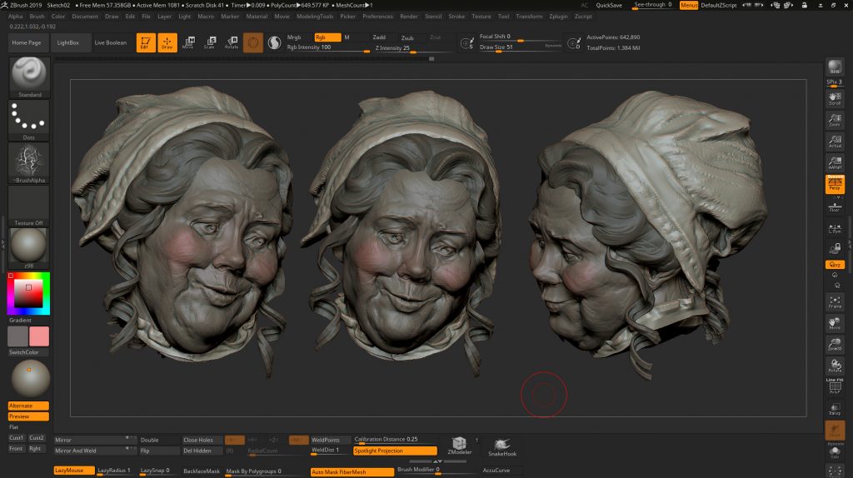Open the Standard brush selector thumbnail
The image size is (853, 478).
[x=29, y=77]
